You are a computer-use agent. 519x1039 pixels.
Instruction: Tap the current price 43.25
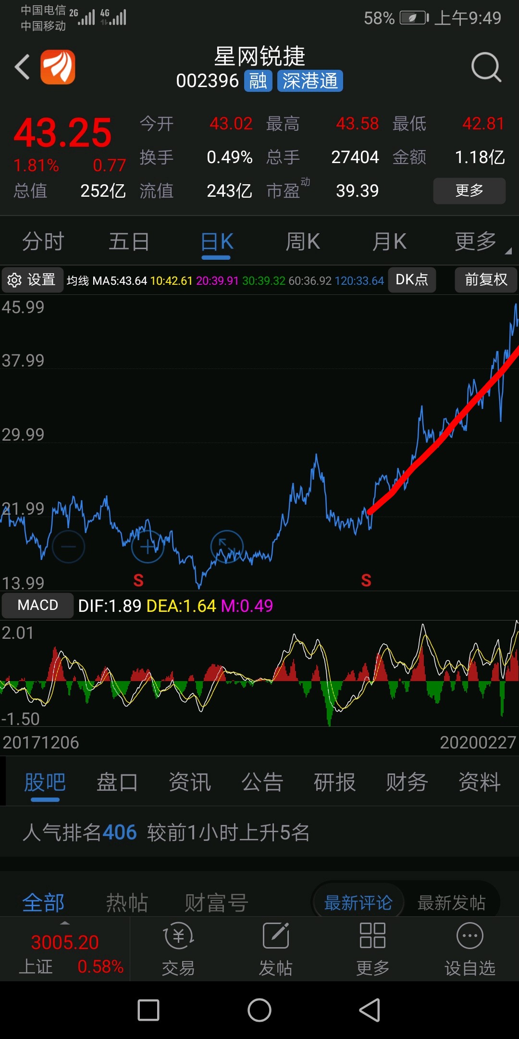click(63, 133)
